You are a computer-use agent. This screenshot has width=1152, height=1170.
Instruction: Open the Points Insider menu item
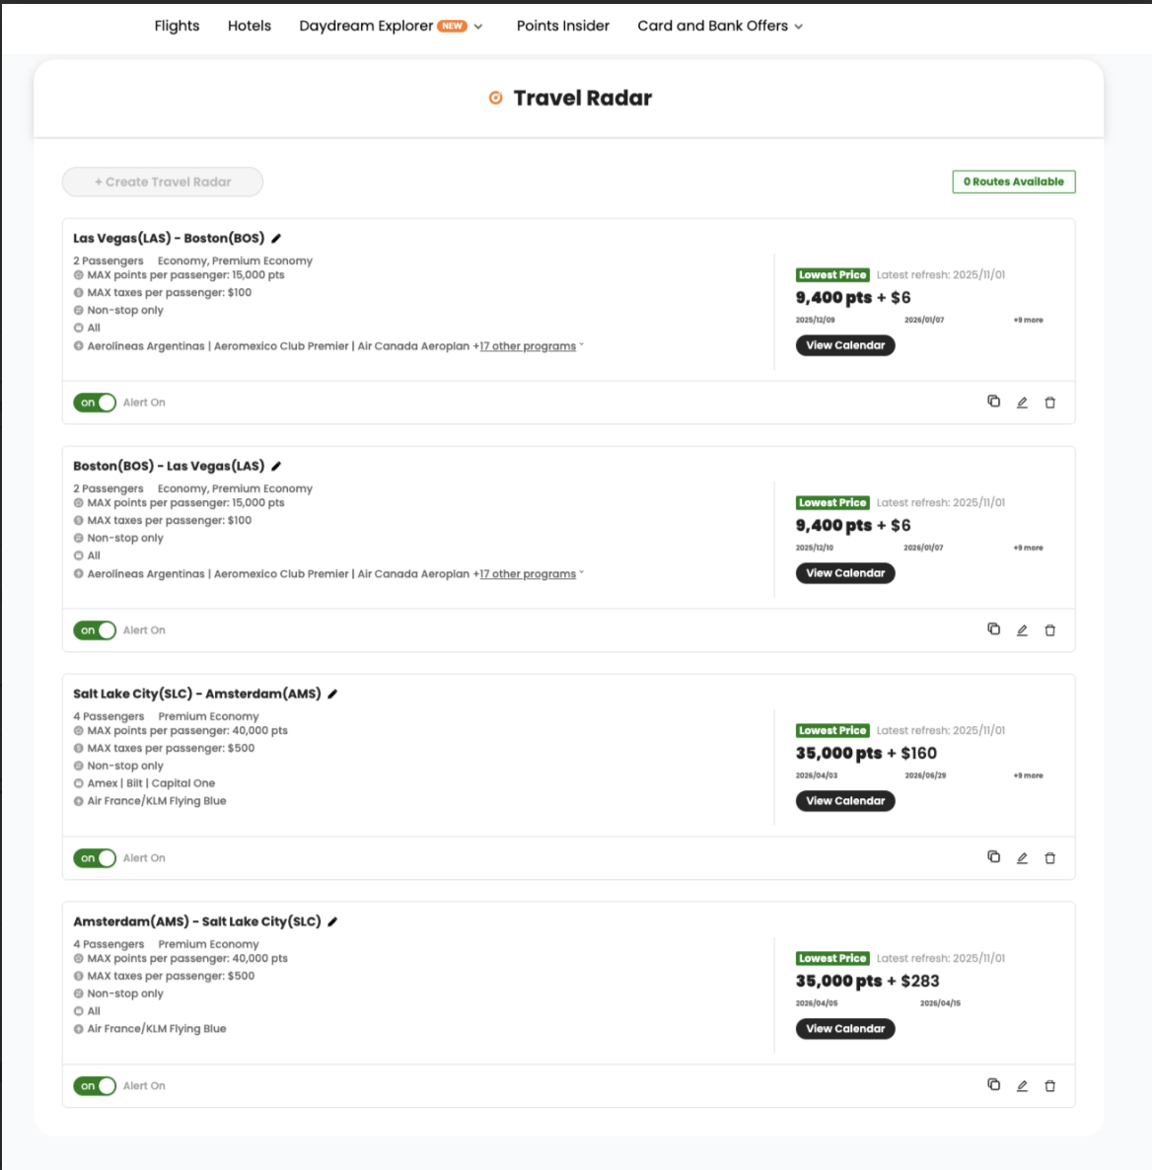[x=563, y=26]
